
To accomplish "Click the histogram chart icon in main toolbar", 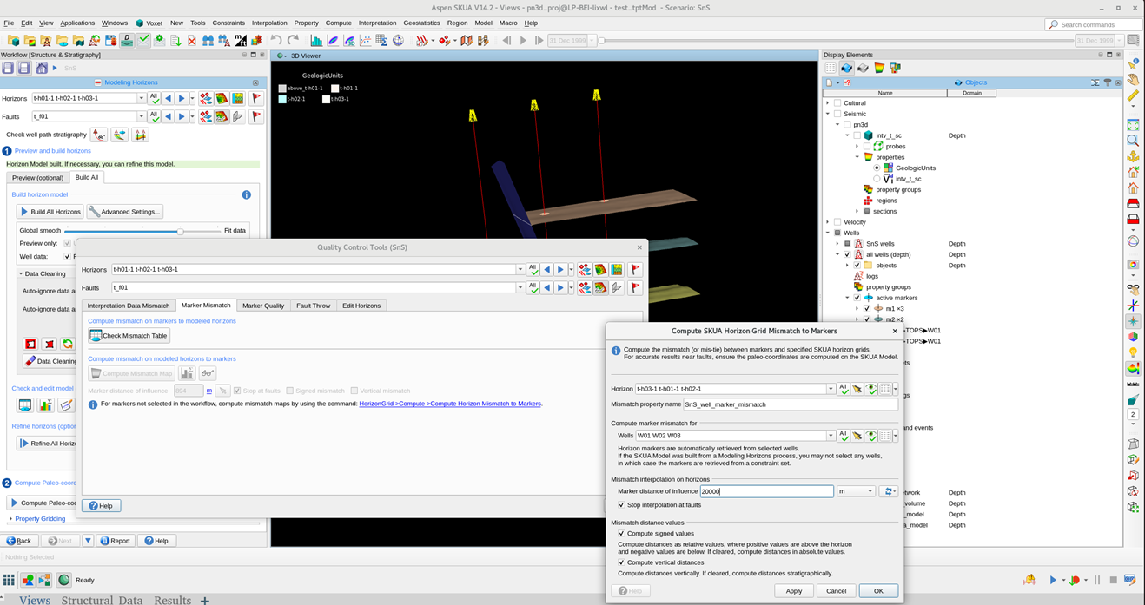I will point(316,40).
